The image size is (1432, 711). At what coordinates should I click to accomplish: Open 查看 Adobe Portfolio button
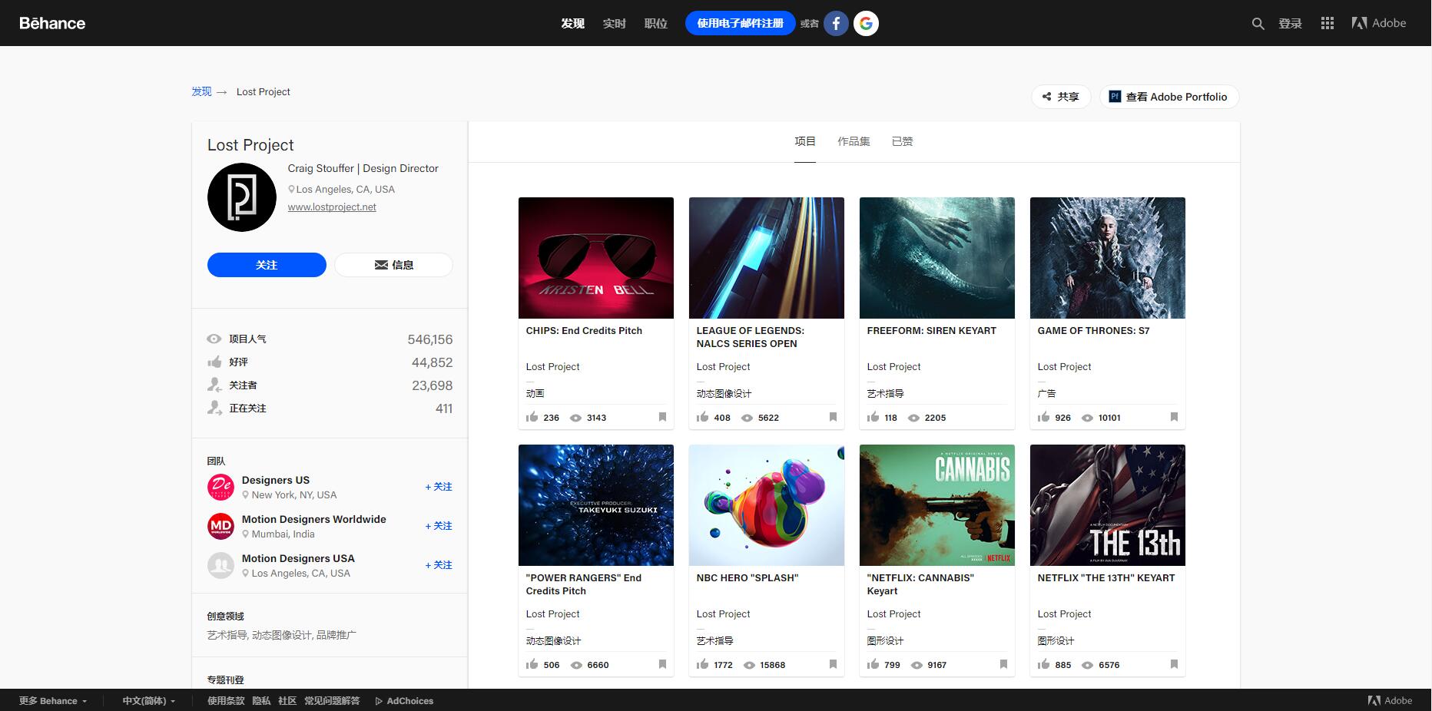[x=1169, y=97]
